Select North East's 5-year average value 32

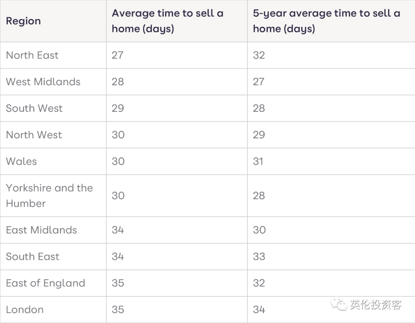[259, 55]
